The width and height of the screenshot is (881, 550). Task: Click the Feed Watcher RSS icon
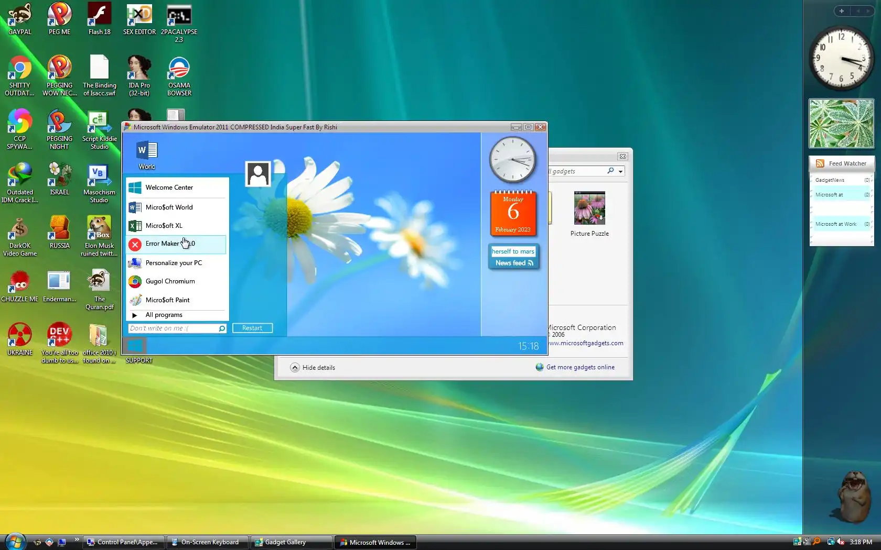(x=820, y=163)
